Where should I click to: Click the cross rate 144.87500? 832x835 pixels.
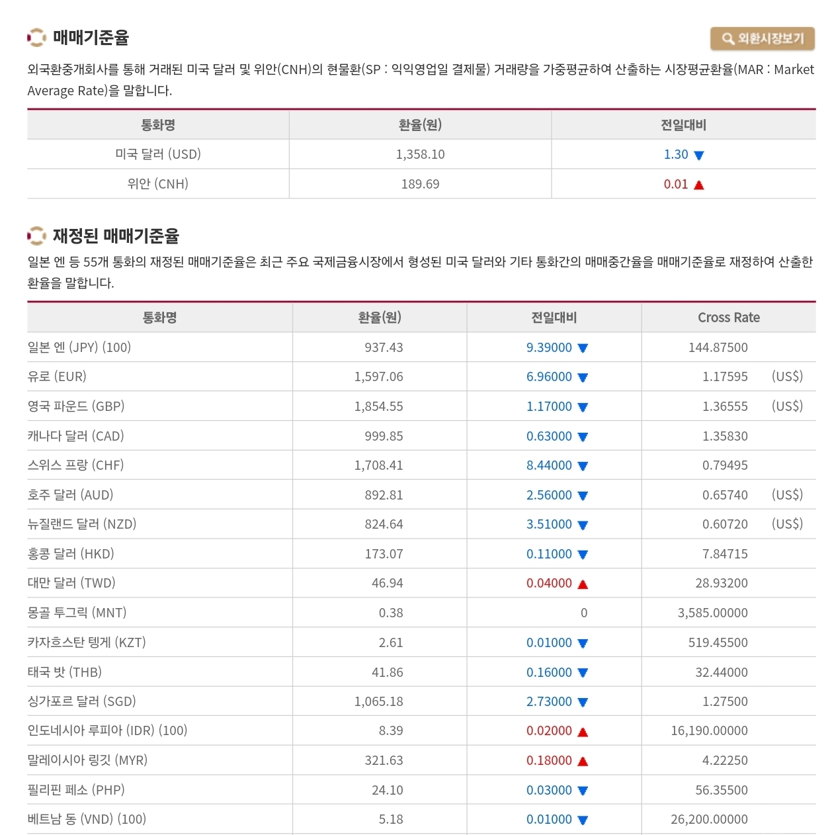pyautogui.click(x=718, y=347)
